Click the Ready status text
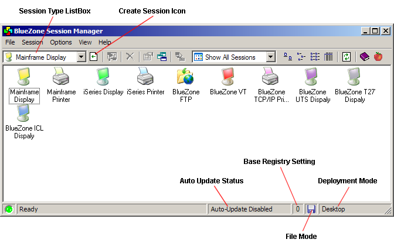The height and width of the screenshot is (246, 394). (28, 209)
